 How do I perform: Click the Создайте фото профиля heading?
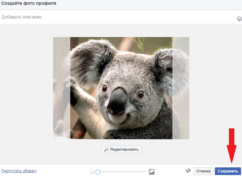coord(29,3)
